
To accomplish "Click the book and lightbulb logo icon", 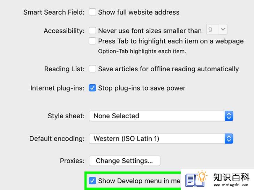I will [x=196, y=179].
